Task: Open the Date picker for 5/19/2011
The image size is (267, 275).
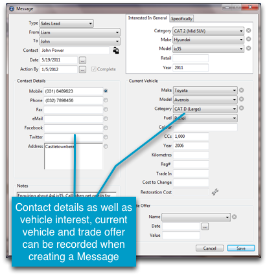Action: click(82, 60)
